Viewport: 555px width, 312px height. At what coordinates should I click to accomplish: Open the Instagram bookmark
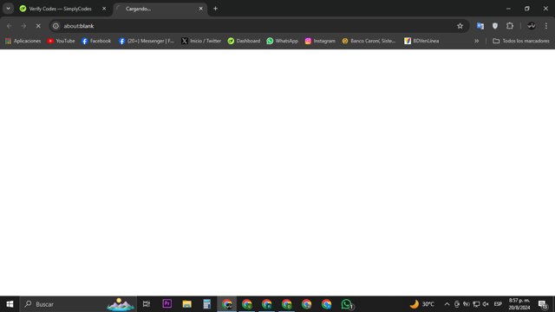320,41
